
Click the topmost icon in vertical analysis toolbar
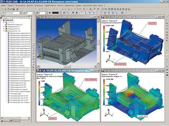pos(33,45)
